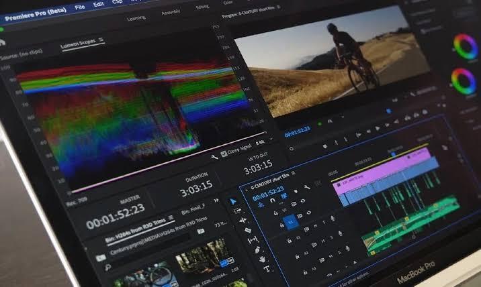481x287 pixels.
Task: Select the Razor tool
Action: (248, 230)
